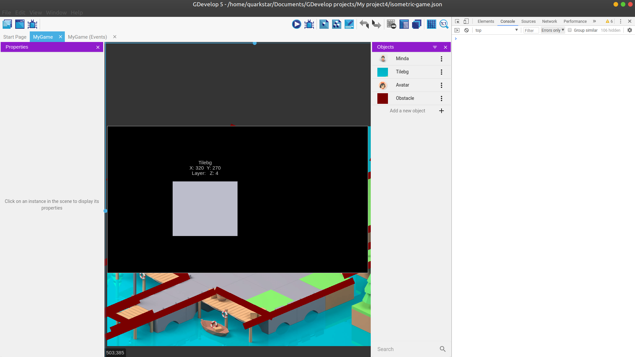Click the dark red Obstacle thumbnail swatch

(383, 99)
